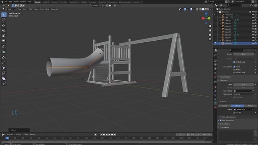Select the Rotate tool in the left toolbar
Image resolution: width=258 pixels, height=145 pixels.
tap(4, 31)
